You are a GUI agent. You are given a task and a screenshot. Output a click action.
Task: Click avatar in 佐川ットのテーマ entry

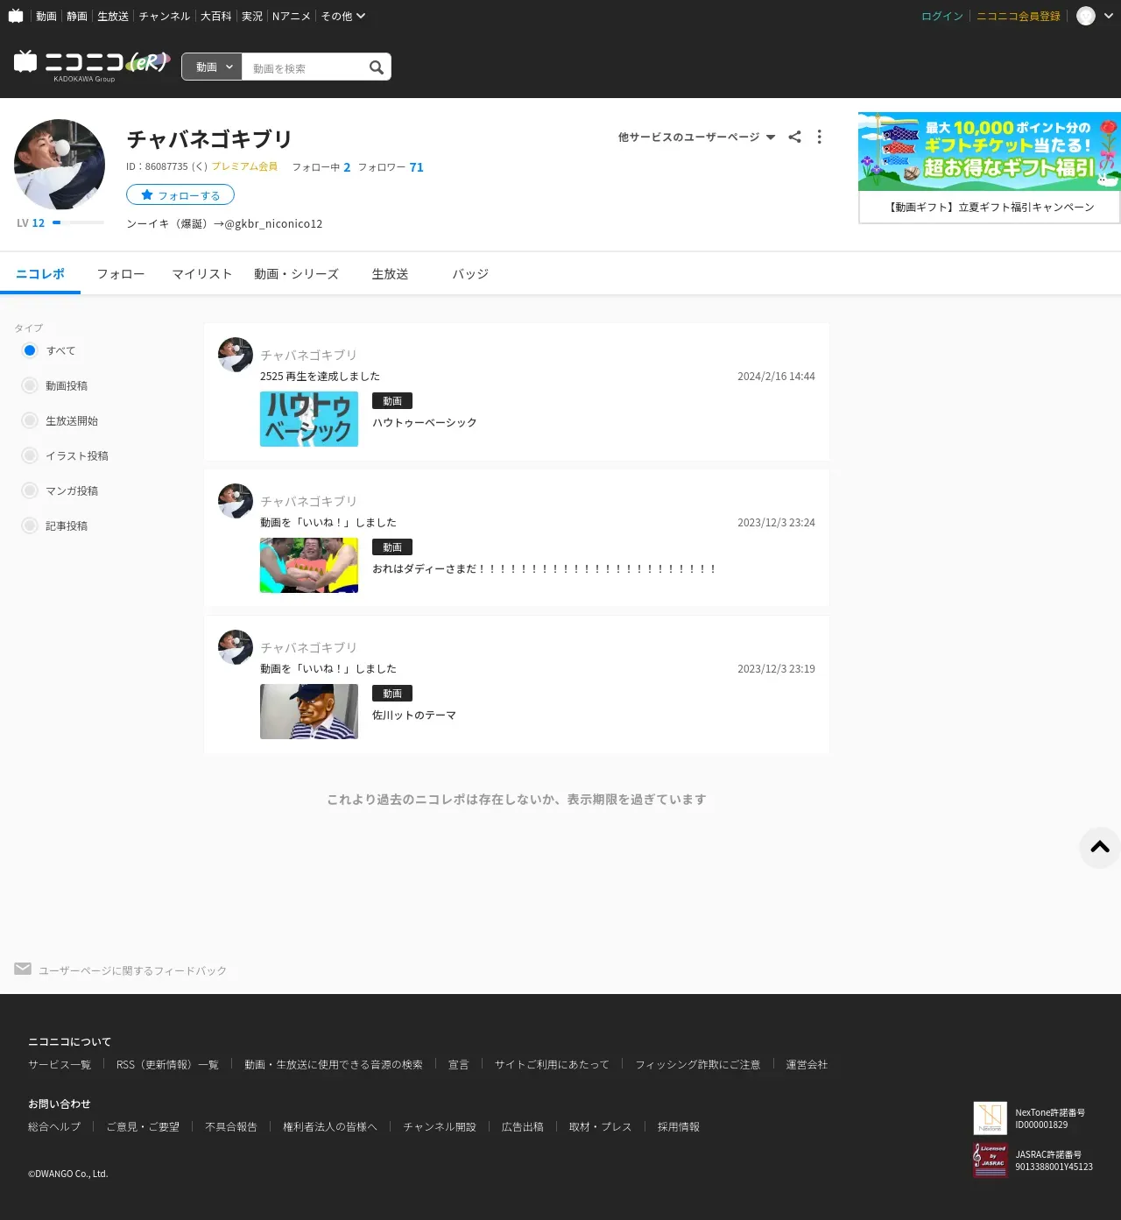tap(236, 647)
